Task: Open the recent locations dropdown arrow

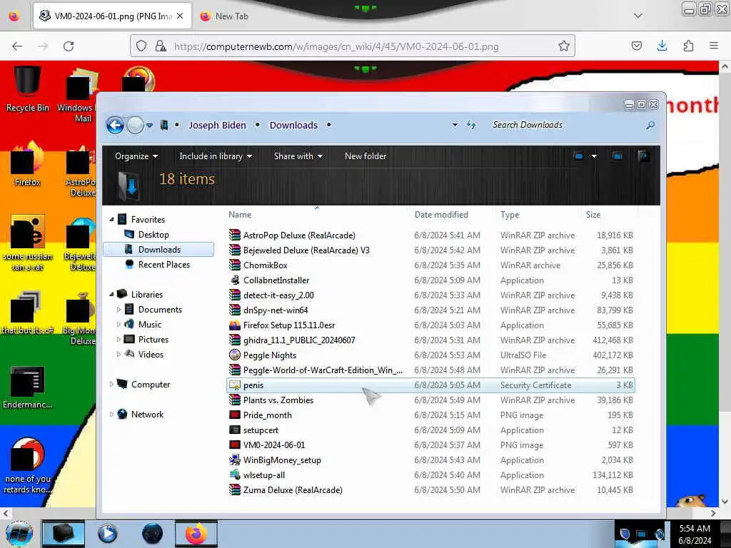Action: point(150,126)
